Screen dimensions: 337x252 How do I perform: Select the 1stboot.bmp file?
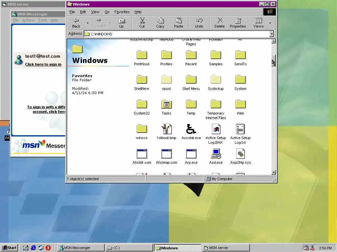point(166,132)
